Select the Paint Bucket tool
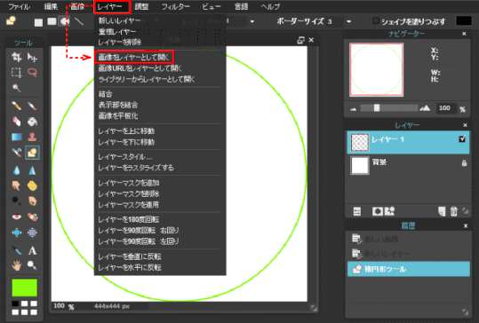Viewport: 479px width, 323px height. pos(32,122)
